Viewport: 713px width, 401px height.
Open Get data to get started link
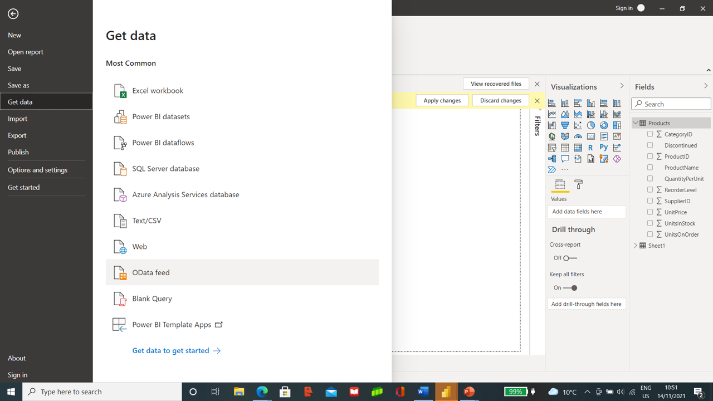[x=177, y=351]
